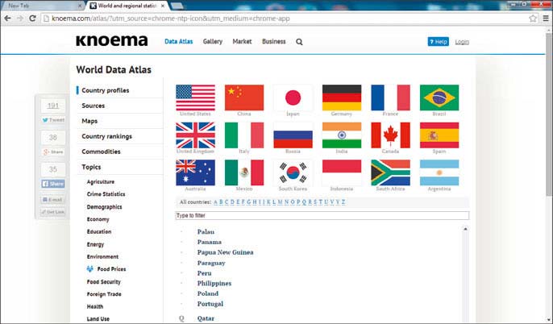
Task: Open the India flag profile
Action: pyautogui.click(x=342, y=135)
